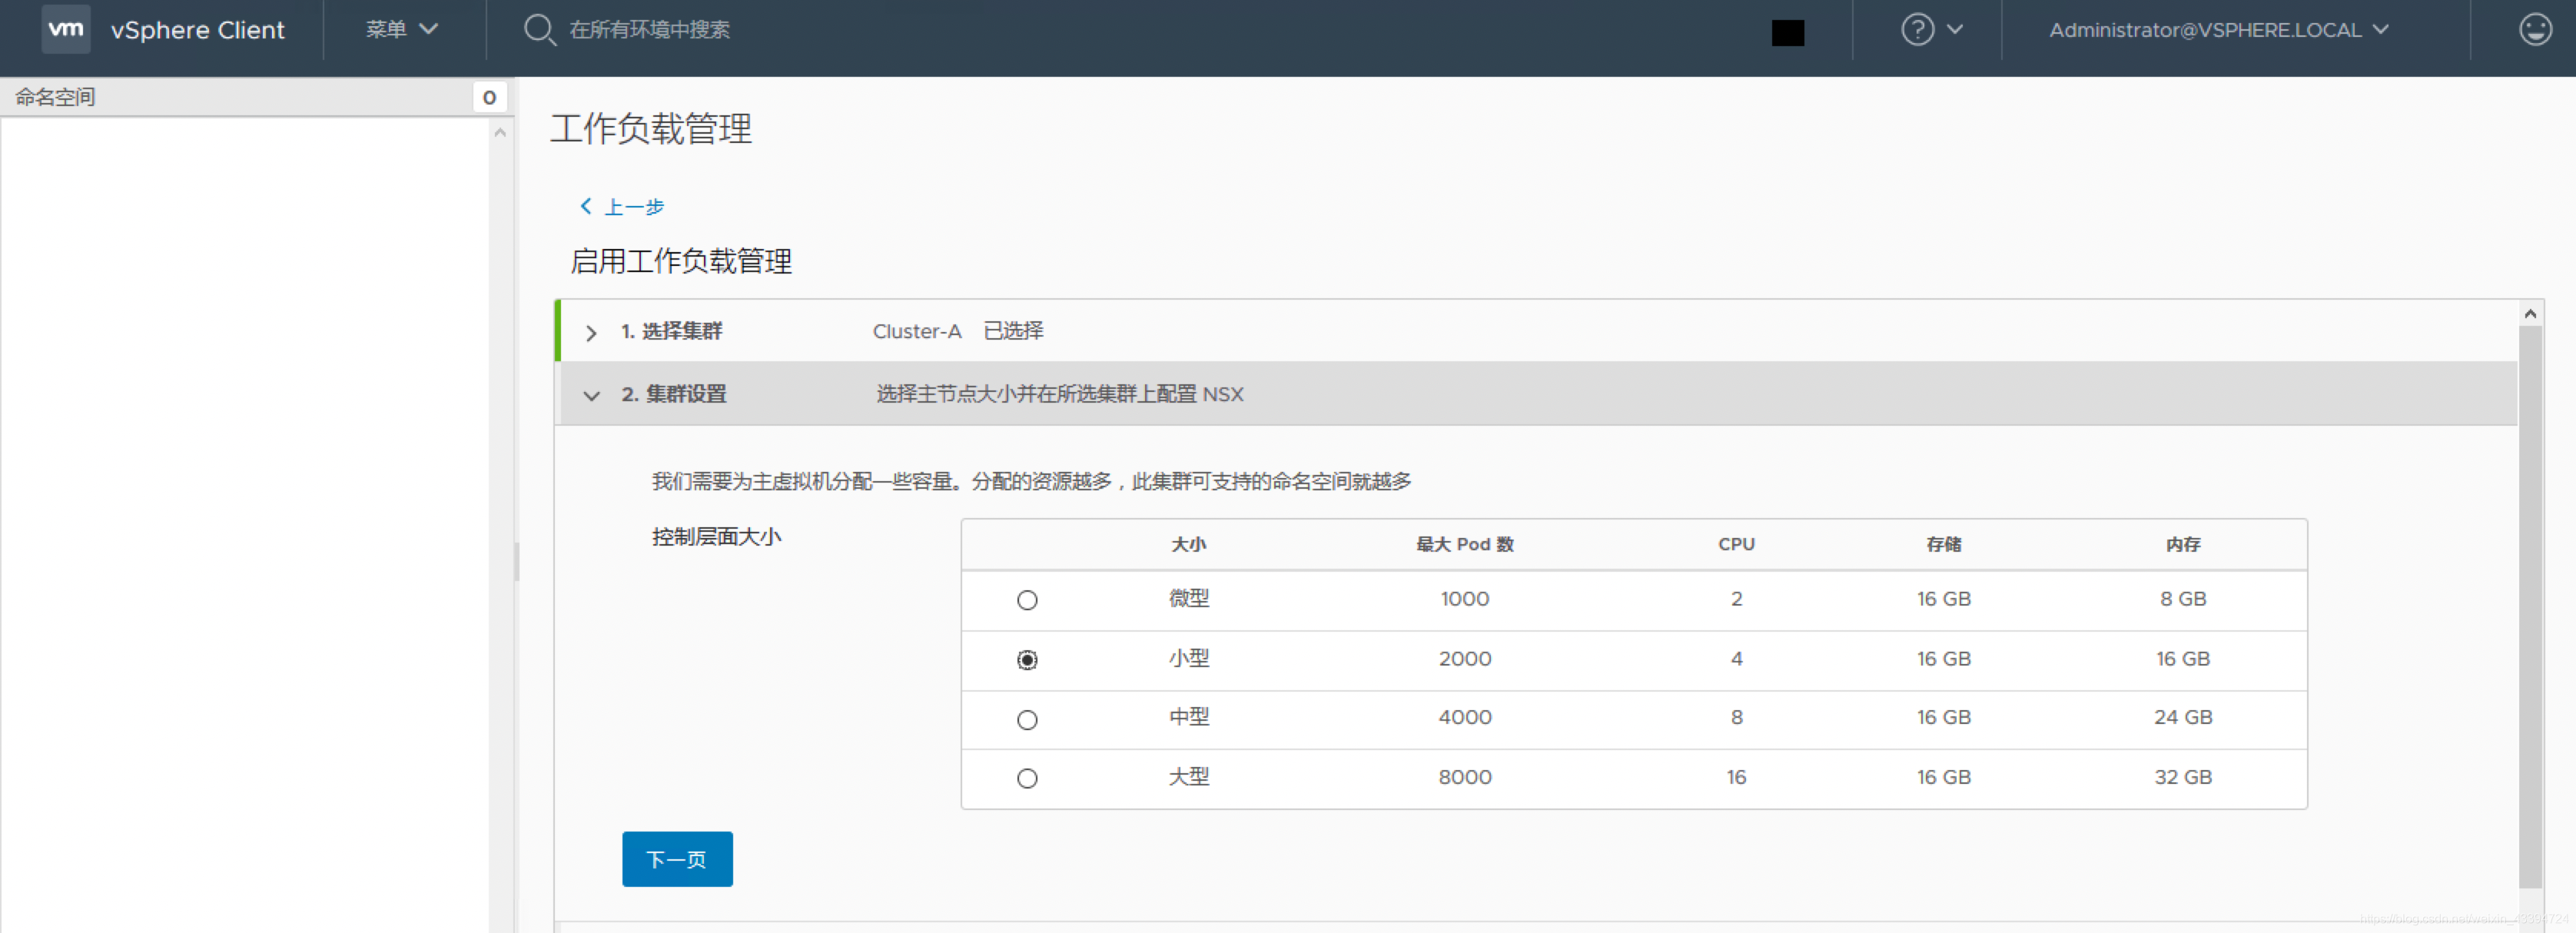Click the Cluster-A selected cluster text
The height and width of the screenshot is (933, 2576).
click(x=917, y=331)
